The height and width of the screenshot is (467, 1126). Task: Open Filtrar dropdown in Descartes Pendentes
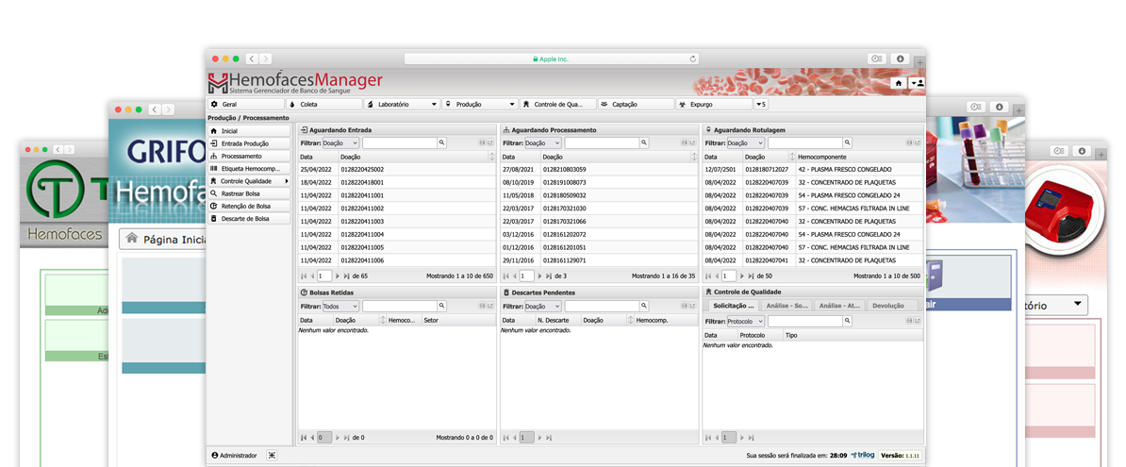click(x=543, y=306)
